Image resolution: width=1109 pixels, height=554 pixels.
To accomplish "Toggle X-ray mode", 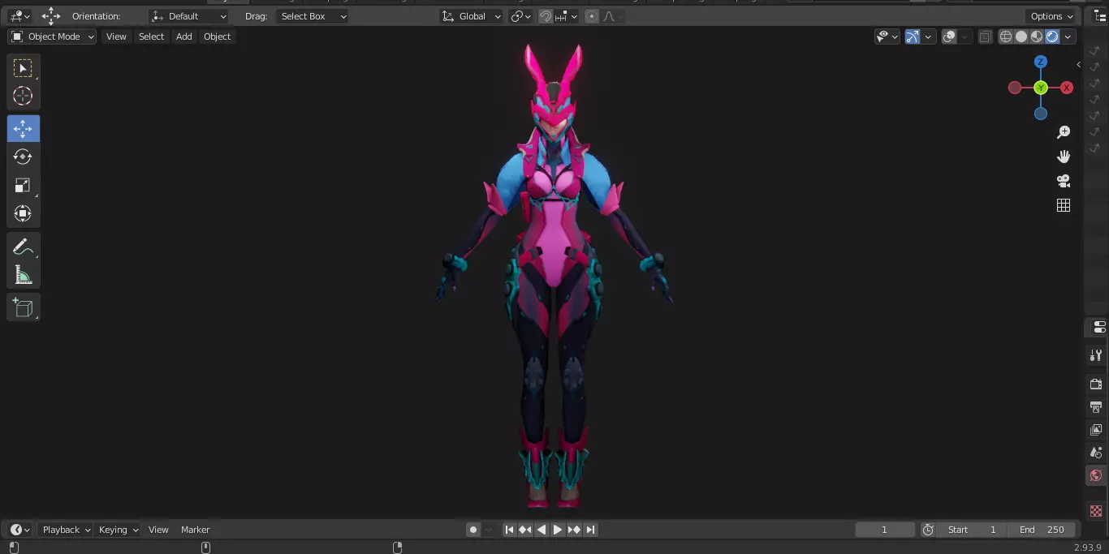I will (985, 37).
